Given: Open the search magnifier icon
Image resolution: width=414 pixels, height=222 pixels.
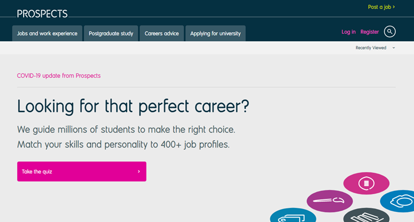Looking at the screenshot, I should 390,32.
